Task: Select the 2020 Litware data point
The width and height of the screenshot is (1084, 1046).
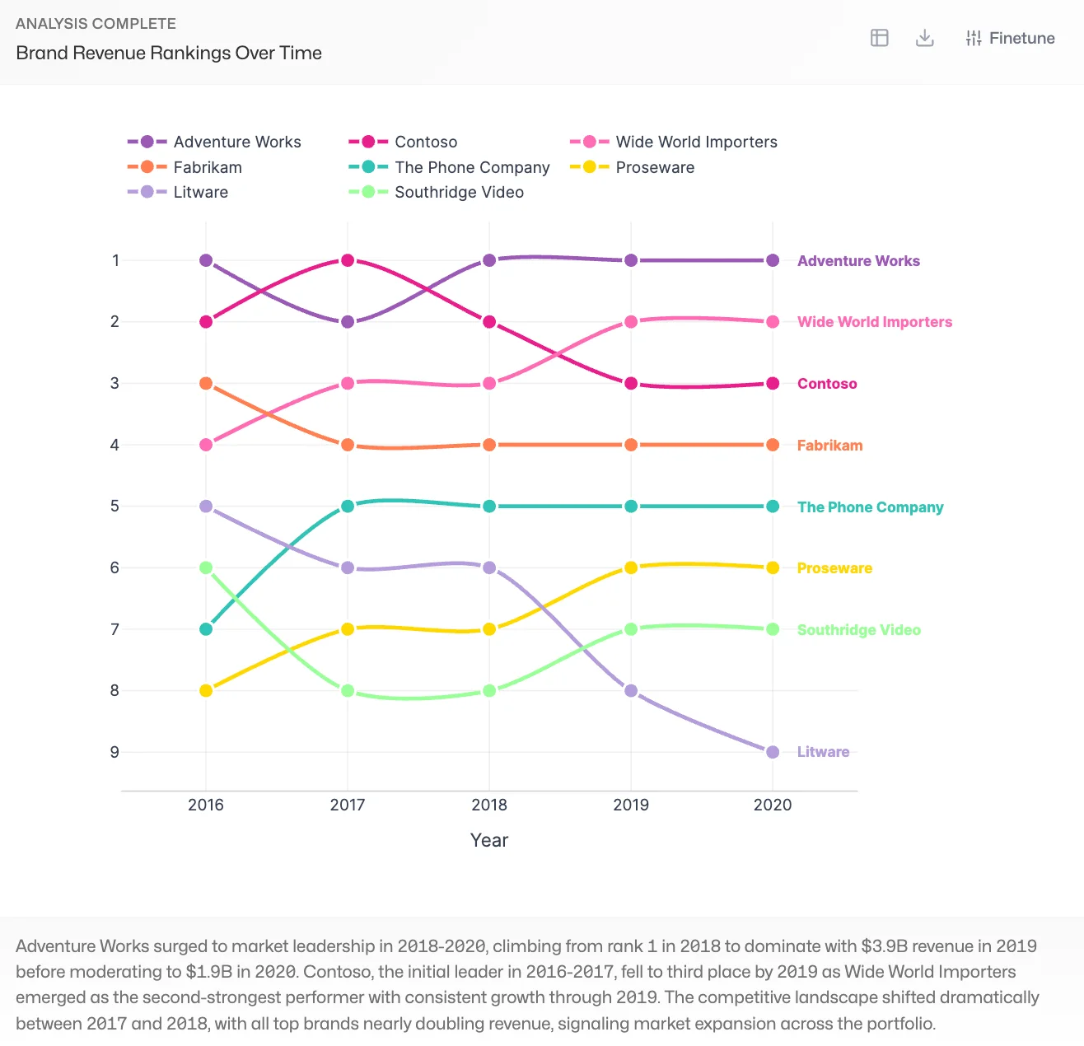Action: tap(772, 751)
